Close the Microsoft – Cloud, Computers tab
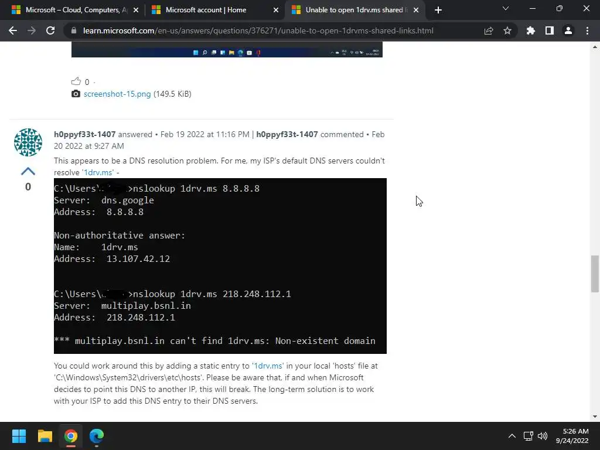Viewport: 600px width, 450px height. (136, 10)
